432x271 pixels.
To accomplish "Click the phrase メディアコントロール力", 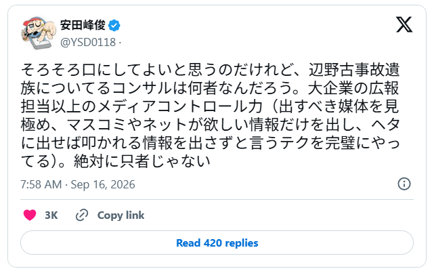I will [x=179, y=106].
